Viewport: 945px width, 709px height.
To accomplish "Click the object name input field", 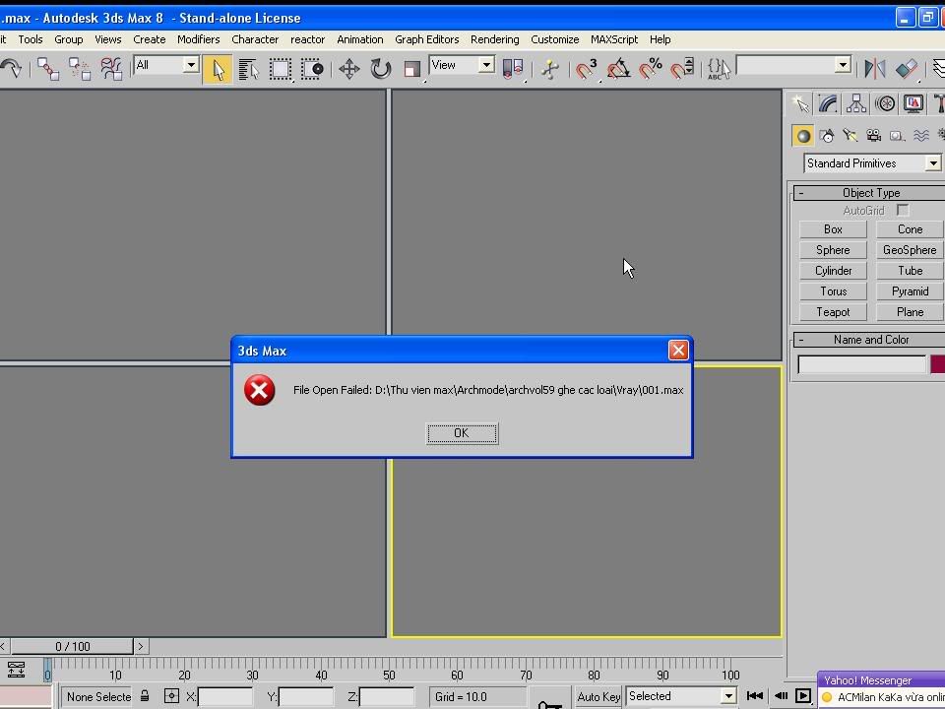I will point(862,364).
